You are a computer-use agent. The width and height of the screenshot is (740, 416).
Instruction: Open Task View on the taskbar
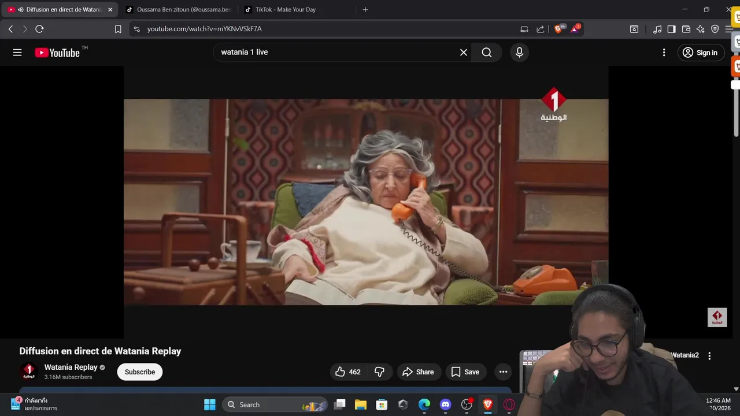tap(340, 404)
